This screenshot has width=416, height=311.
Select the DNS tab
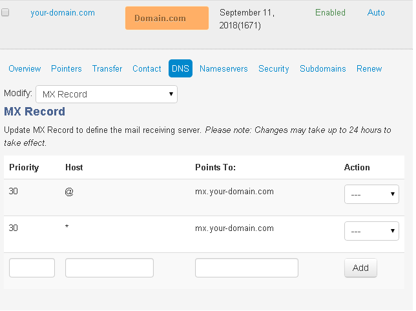click(180, 69)
